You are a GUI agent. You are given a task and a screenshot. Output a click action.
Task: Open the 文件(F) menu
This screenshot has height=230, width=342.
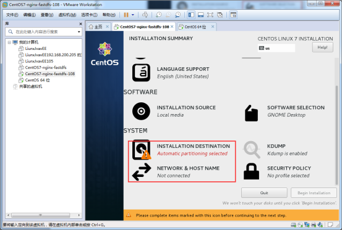point(12,15)
